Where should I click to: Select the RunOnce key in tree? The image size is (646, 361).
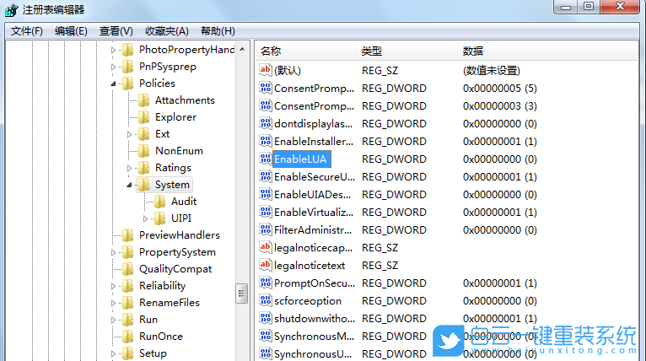[160, 337]
